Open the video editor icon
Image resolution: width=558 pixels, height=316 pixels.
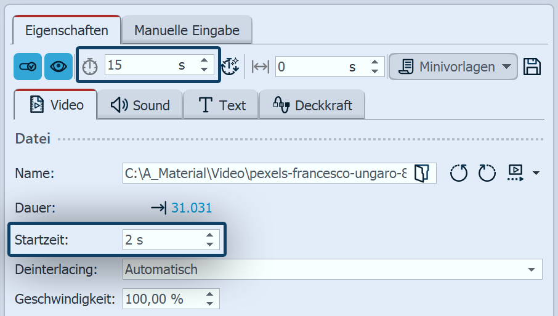point(515,173)
